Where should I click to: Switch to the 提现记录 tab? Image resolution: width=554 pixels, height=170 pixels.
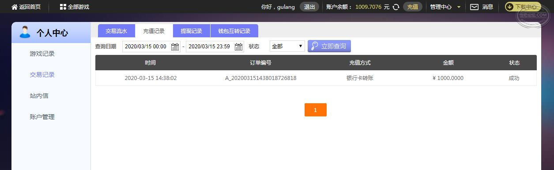pos(192,31)
